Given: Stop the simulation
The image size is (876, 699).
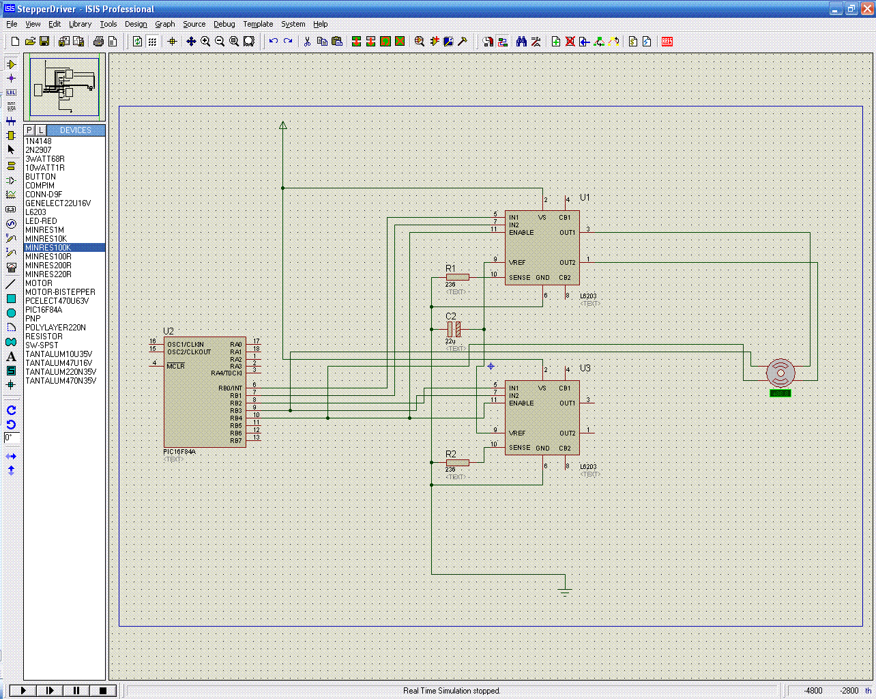Looking at the screenshot, I should coord(103,691).
